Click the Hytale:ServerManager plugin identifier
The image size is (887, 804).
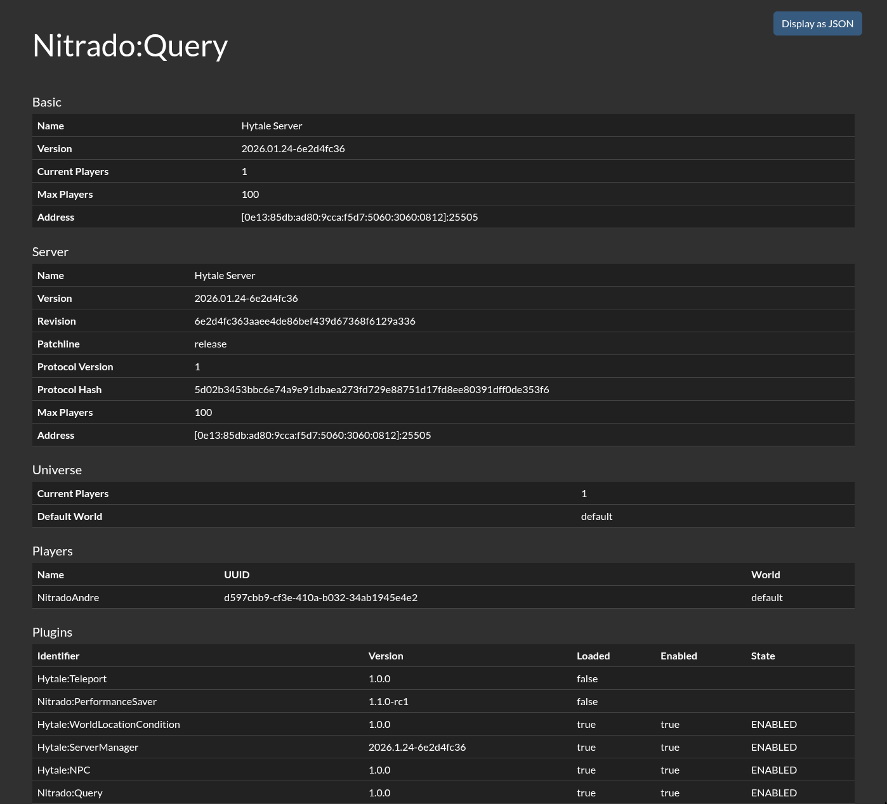coord(88,747)
